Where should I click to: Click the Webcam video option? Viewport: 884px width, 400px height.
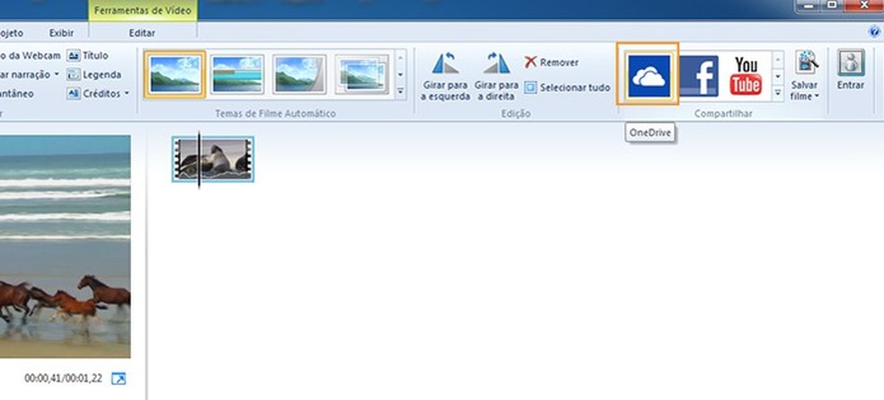coord(31,56)
